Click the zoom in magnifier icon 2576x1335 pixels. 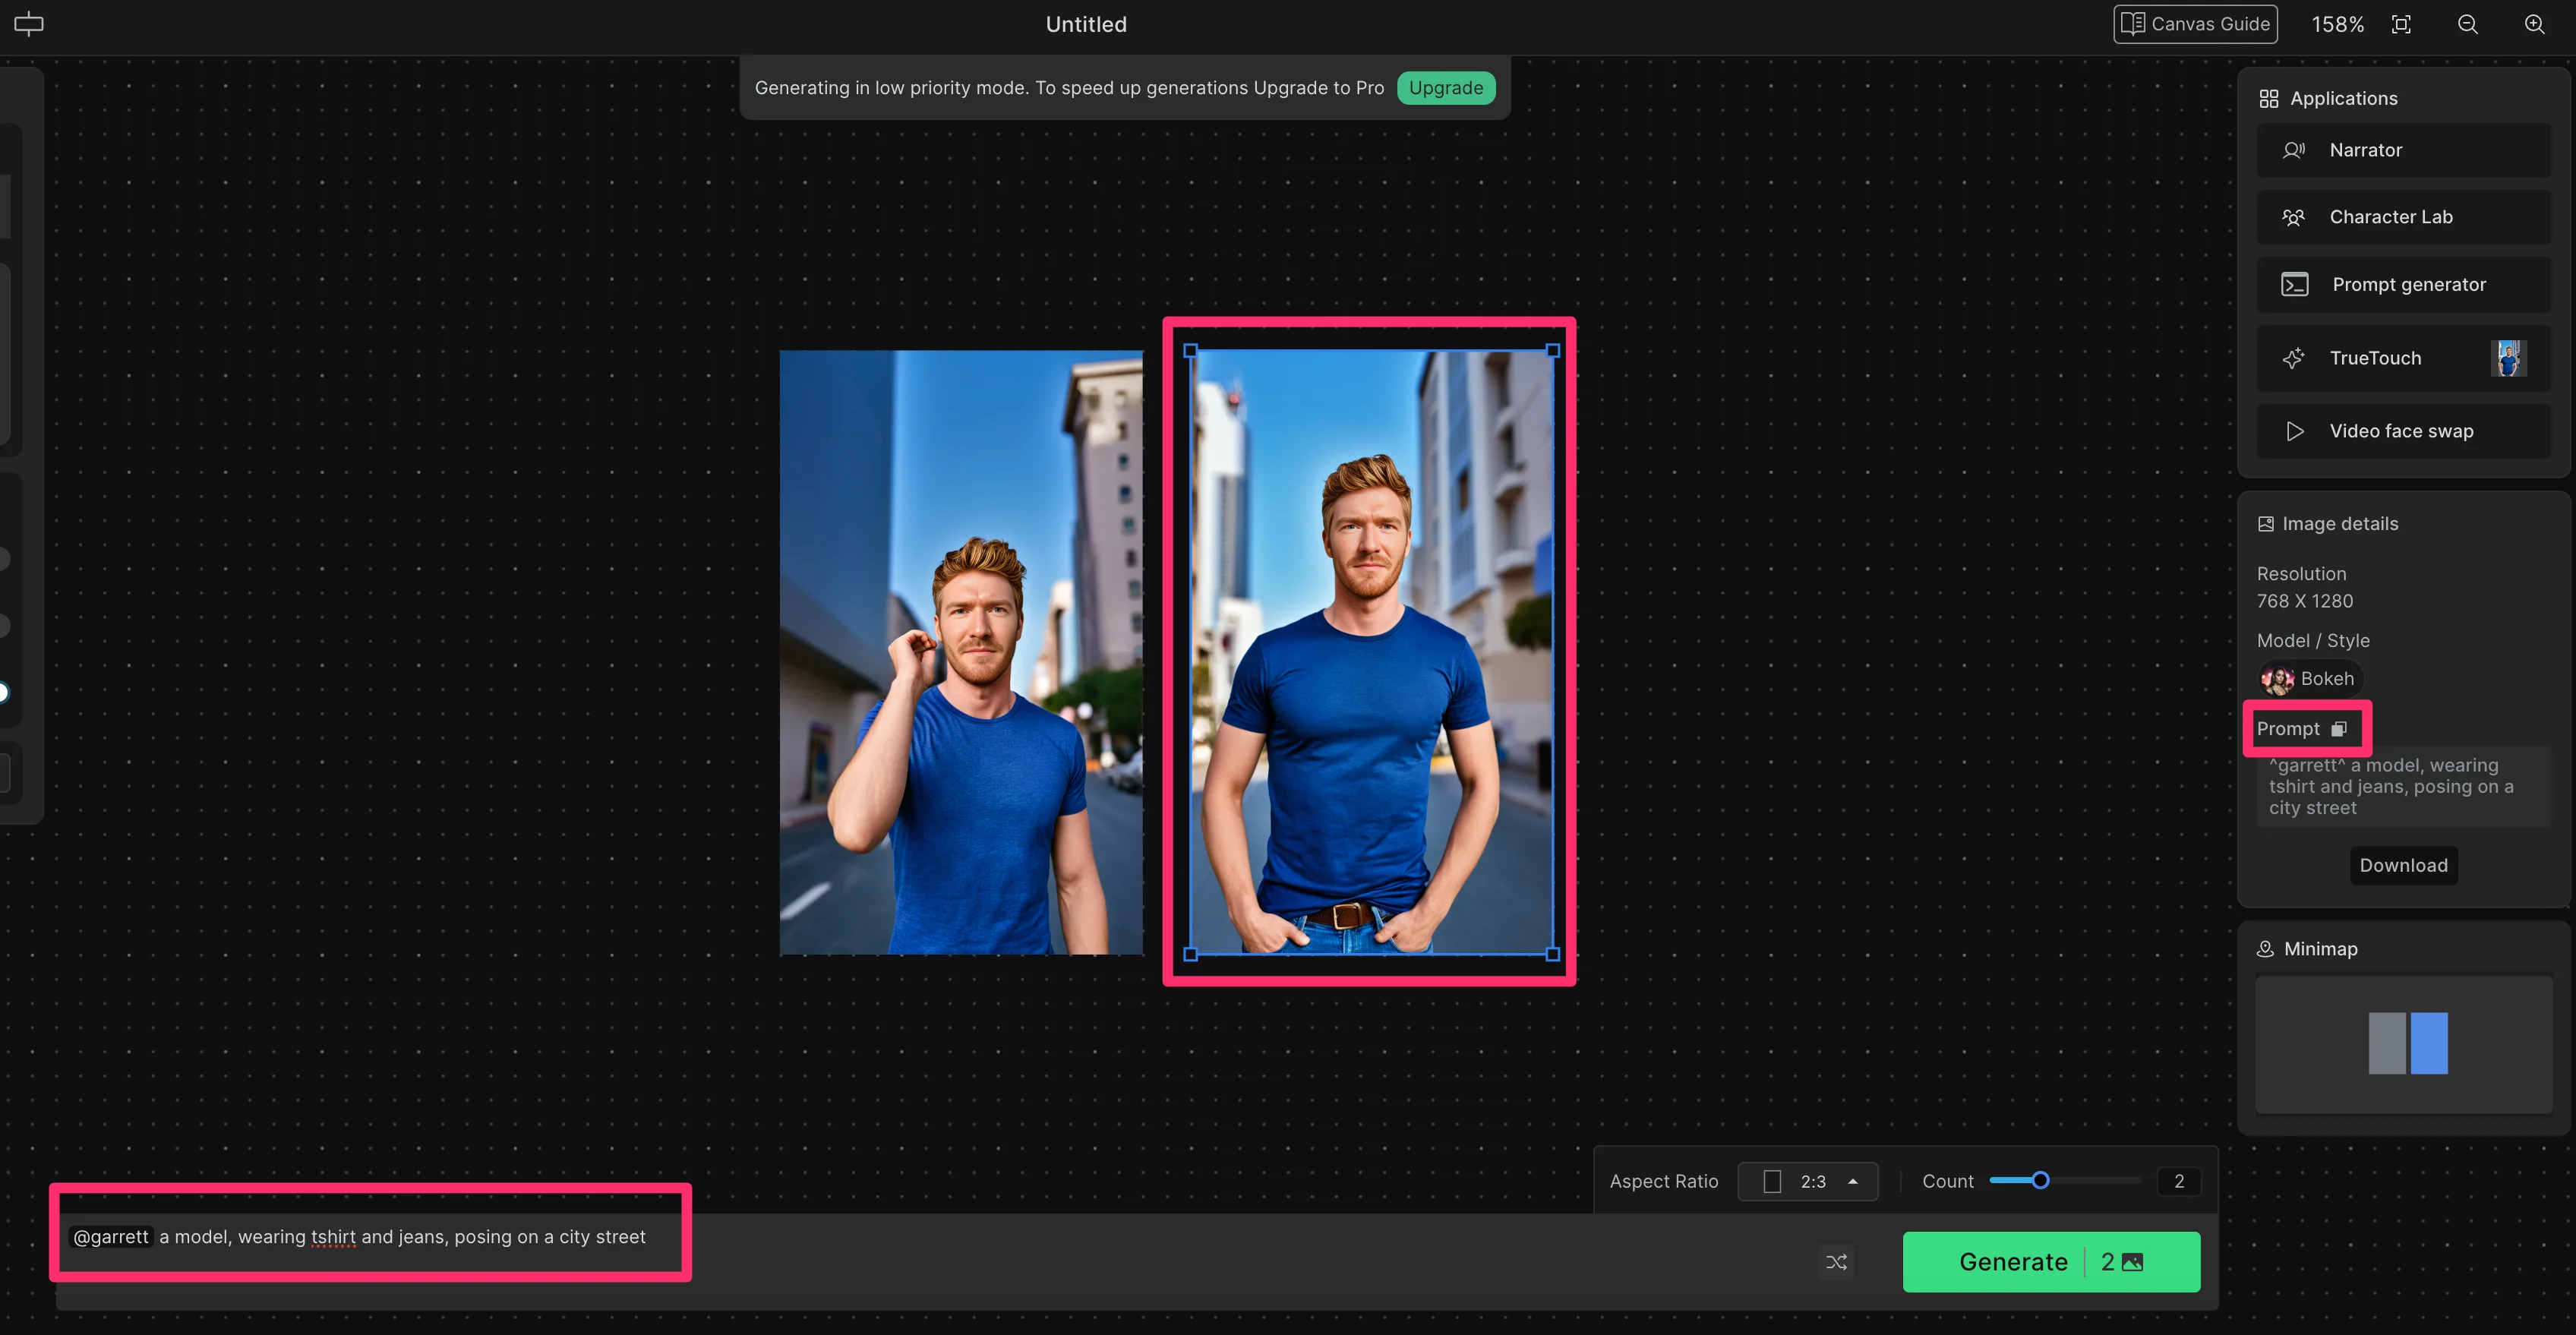coord(2534,24)
